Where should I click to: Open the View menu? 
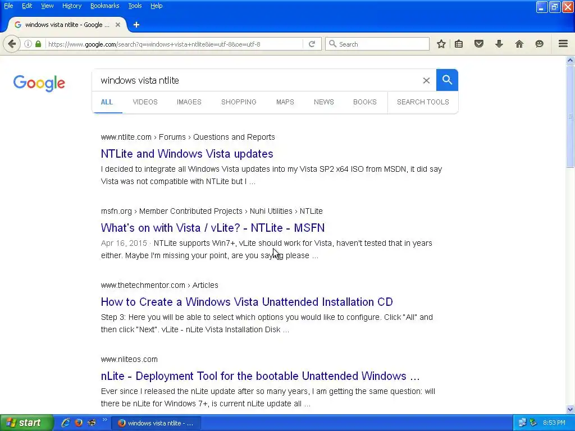pos(47,6)
